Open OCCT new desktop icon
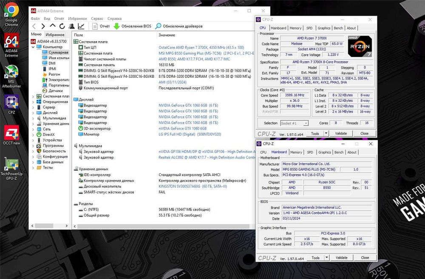Image resolution: width=425 pixels, height=279 pixels. click(11, 135)
